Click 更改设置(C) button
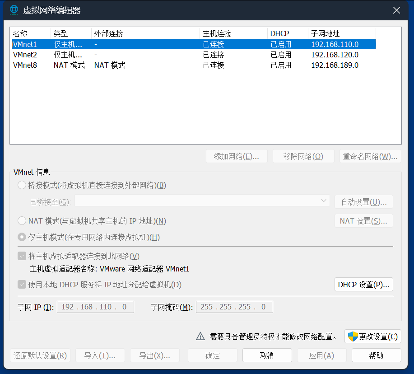The image size is (414, 374). [373, 337]
